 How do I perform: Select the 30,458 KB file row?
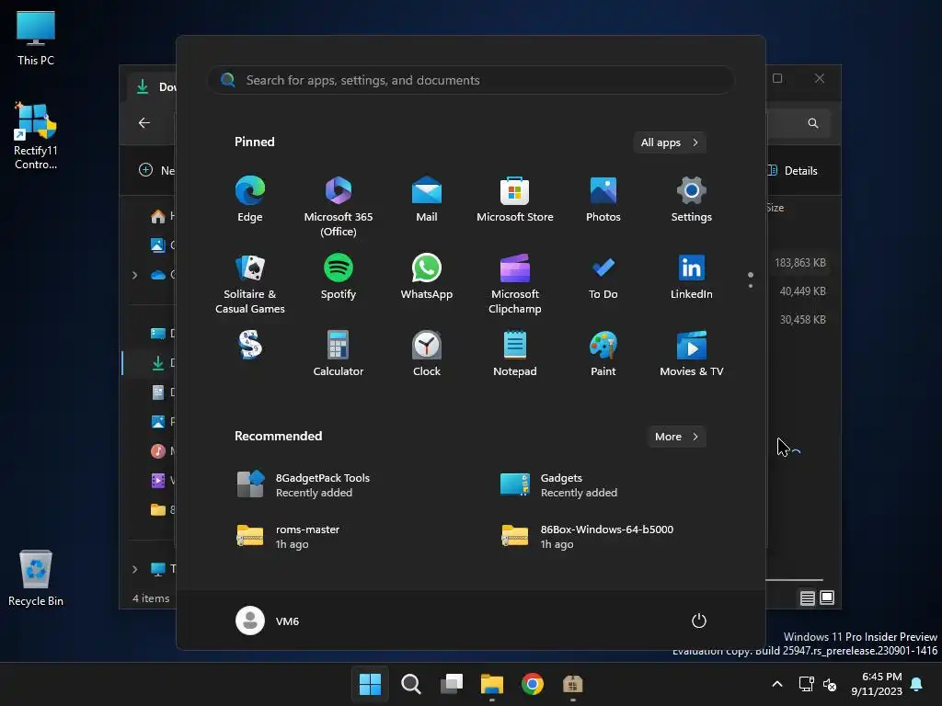pos(802,319)
